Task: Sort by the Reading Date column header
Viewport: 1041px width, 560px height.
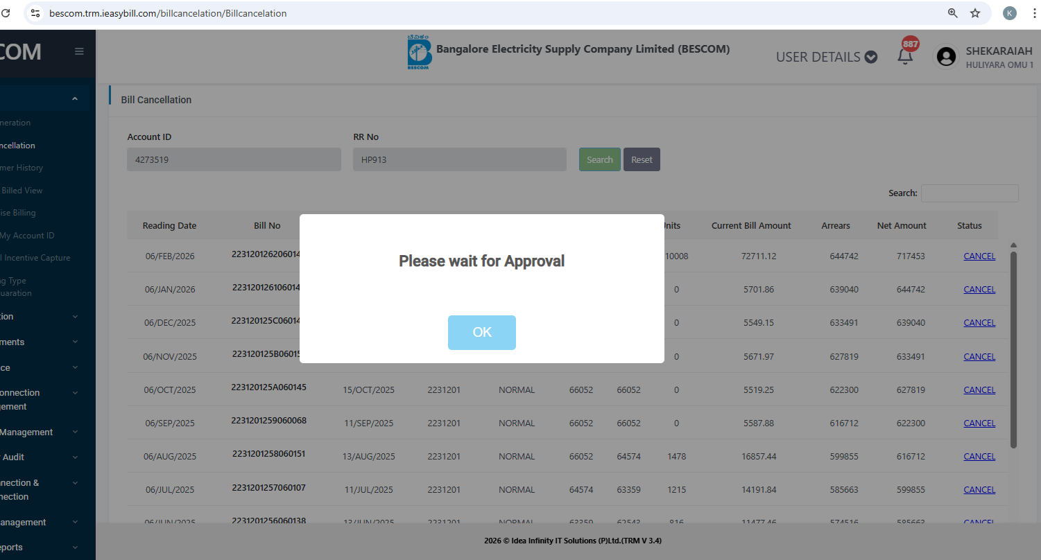Action: click(x=169, y=225)
